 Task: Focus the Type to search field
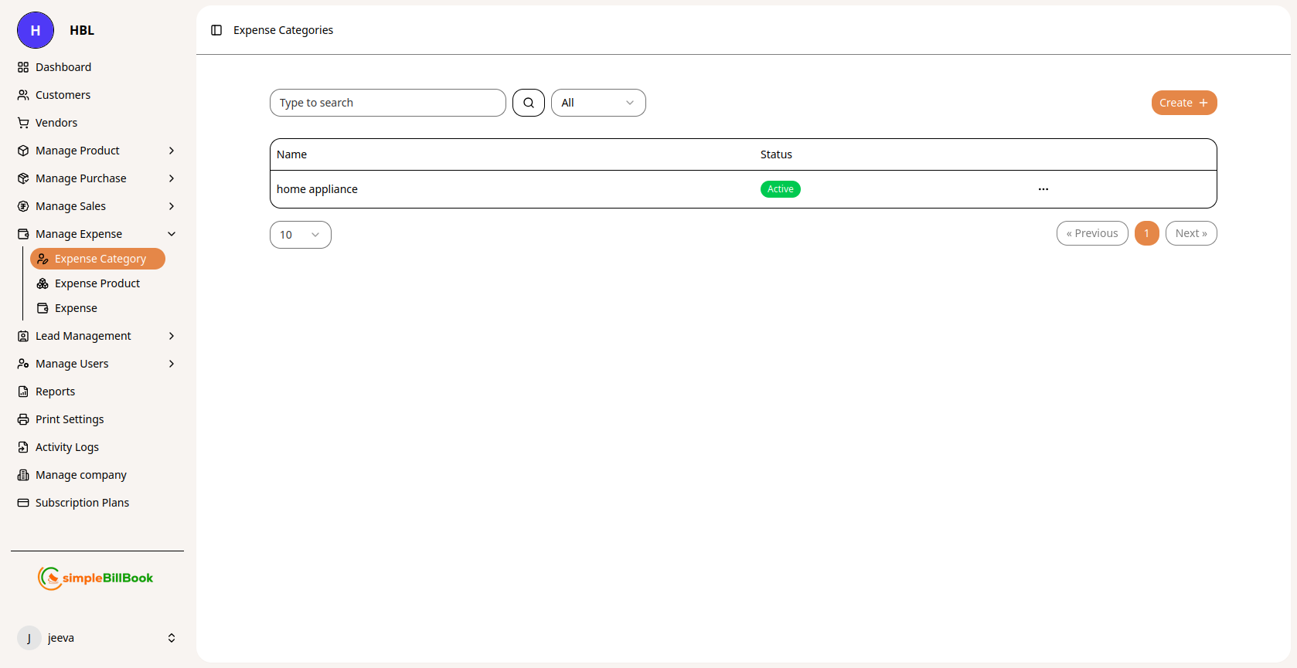coord(387,103)
